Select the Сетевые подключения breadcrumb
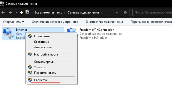This screenshot has width=172, height=103. (x=83, y=12)
